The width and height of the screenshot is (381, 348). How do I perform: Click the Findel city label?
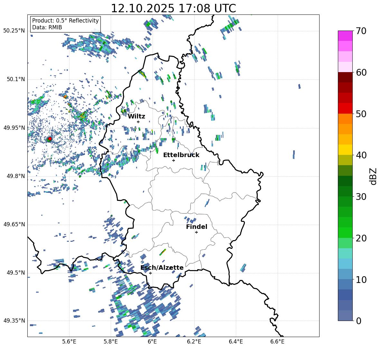pos(197,227)
